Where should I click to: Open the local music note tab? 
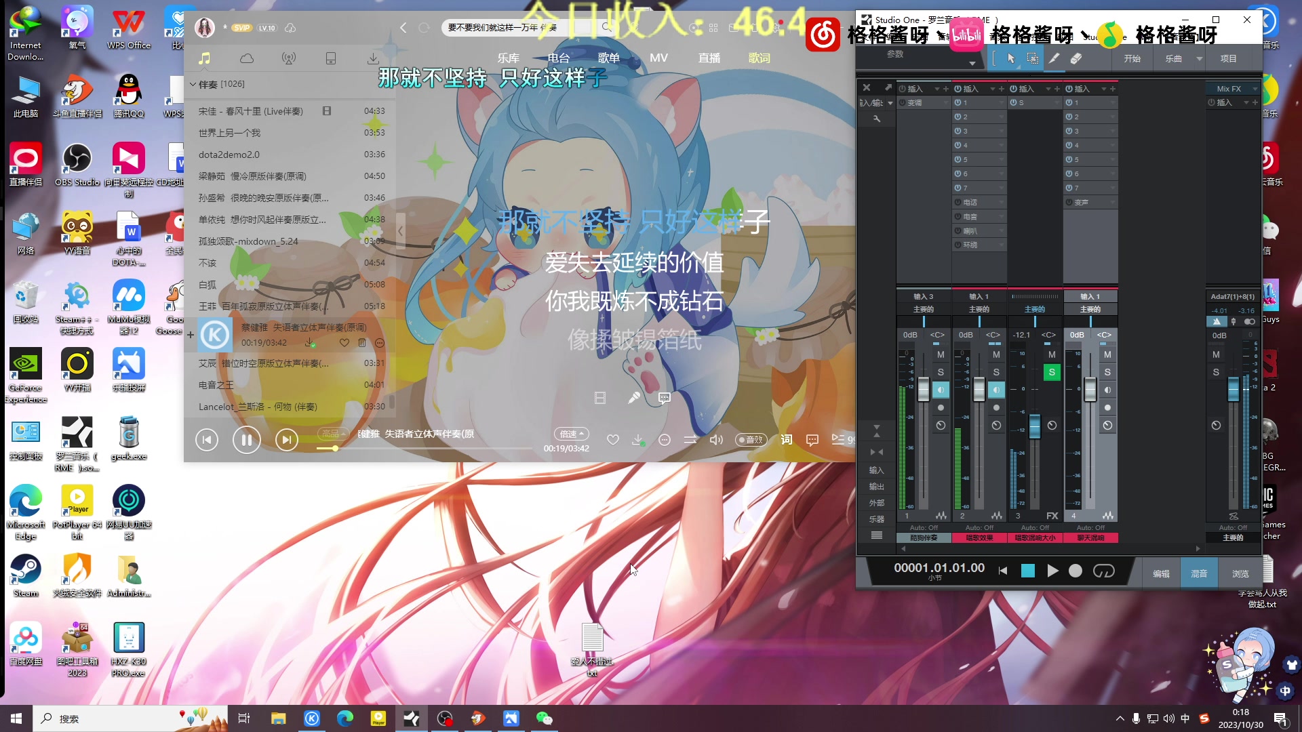(x=204, y=58)
